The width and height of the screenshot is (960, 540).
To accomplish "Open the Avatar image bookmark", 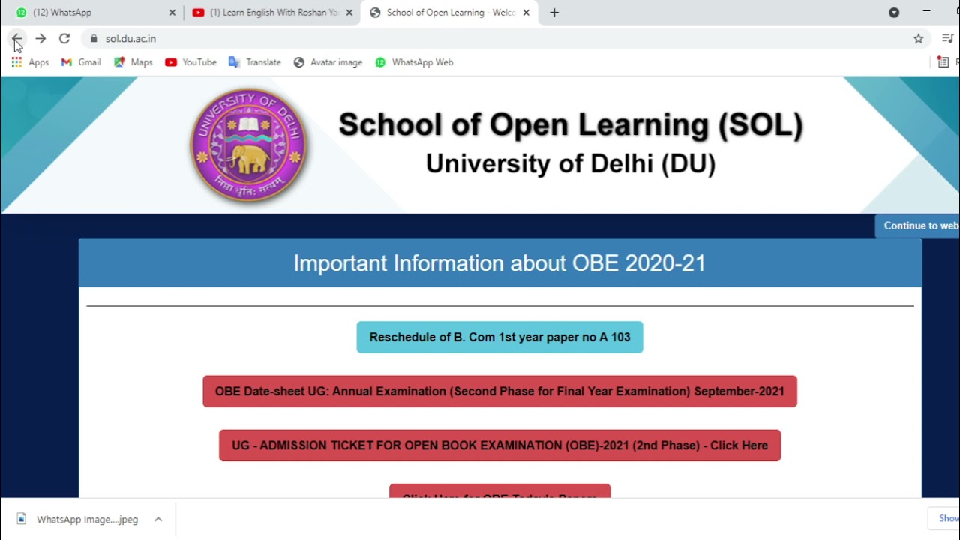I will tap(328, 62).
